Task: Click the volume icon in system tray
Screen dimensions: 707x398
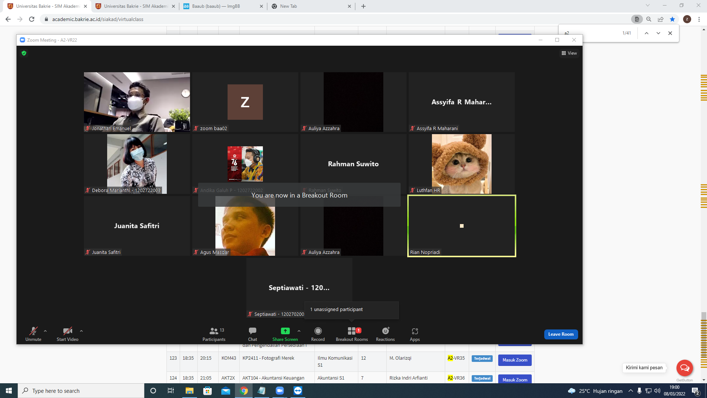Action: pos(657,391)
